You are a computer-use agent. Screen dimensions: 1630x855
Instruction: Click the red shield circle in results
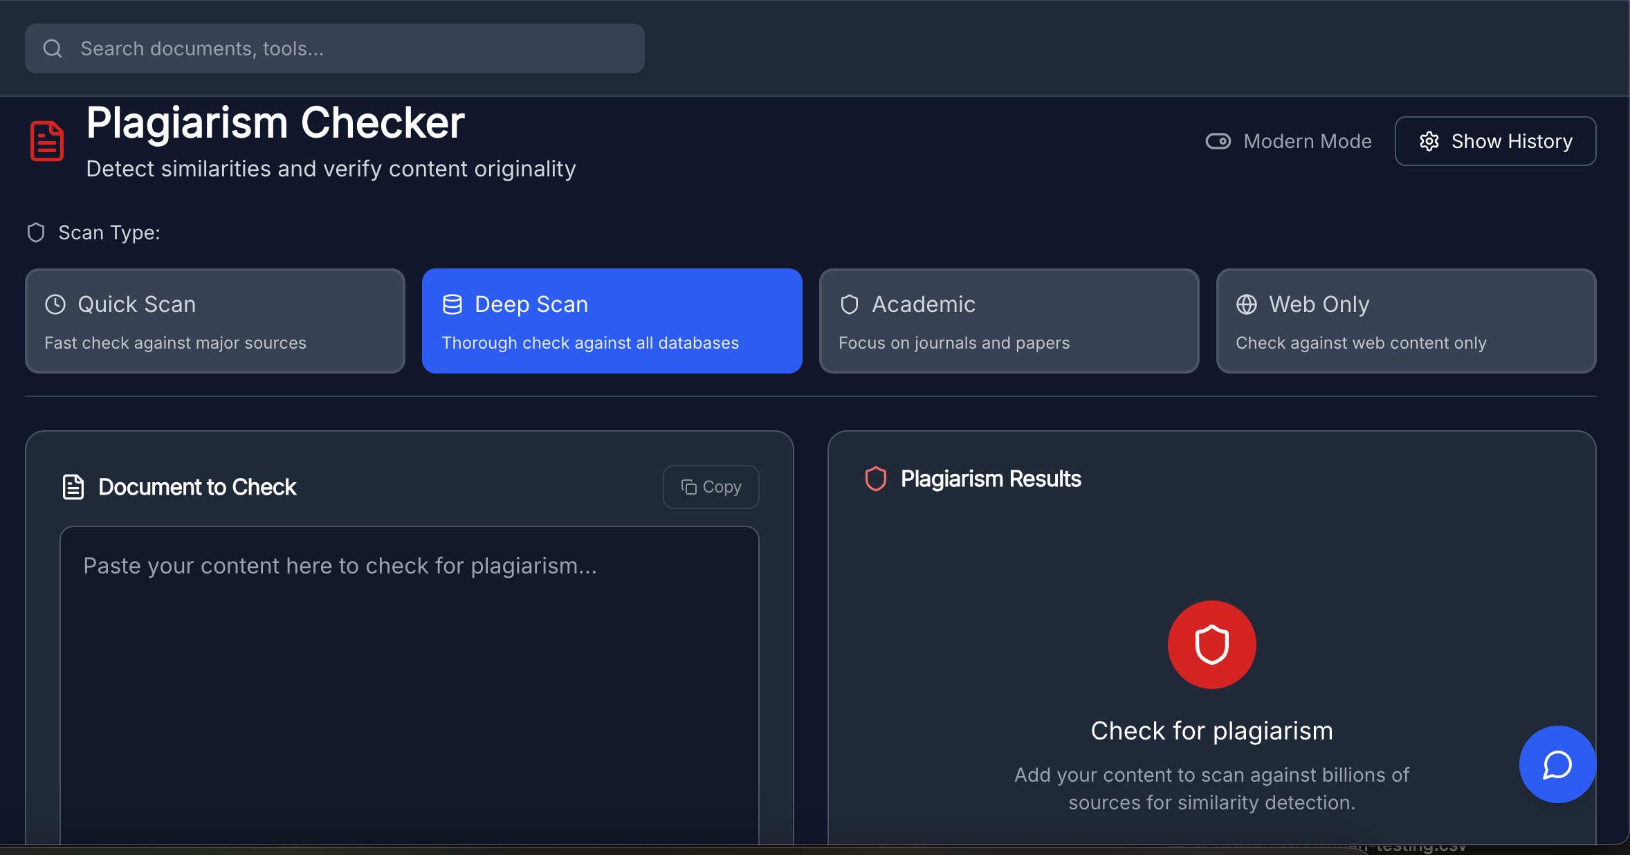[x=1212, y=645]
